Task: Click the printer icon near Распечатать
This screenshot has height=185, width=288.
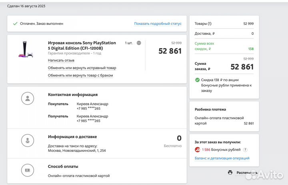Action: [230, 173]
